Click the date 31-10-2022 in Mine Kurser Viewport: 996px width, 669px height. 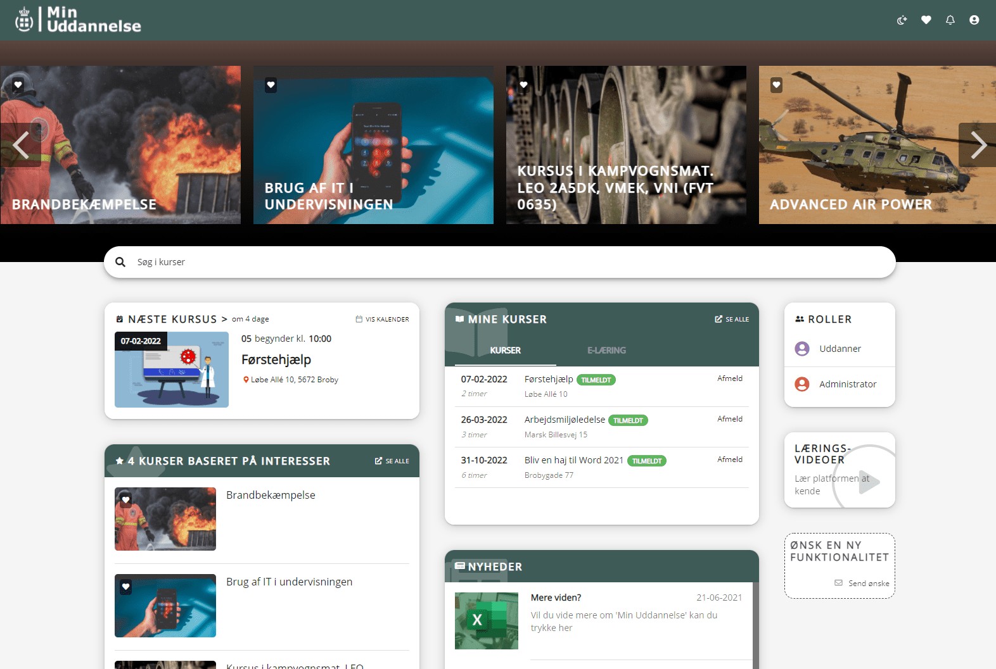484,460
